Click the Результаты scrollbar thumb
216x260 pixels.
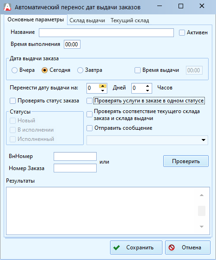point(202,211)
